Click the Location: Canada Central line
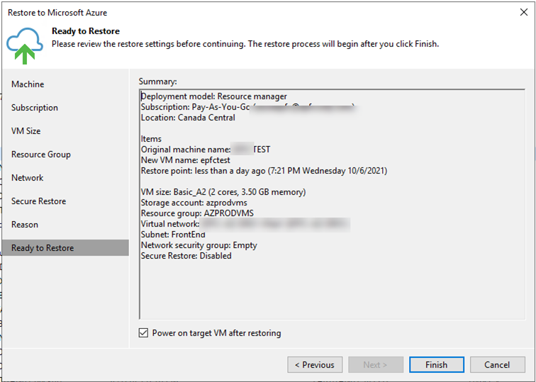536x382 pixels. tap(188, 118)
